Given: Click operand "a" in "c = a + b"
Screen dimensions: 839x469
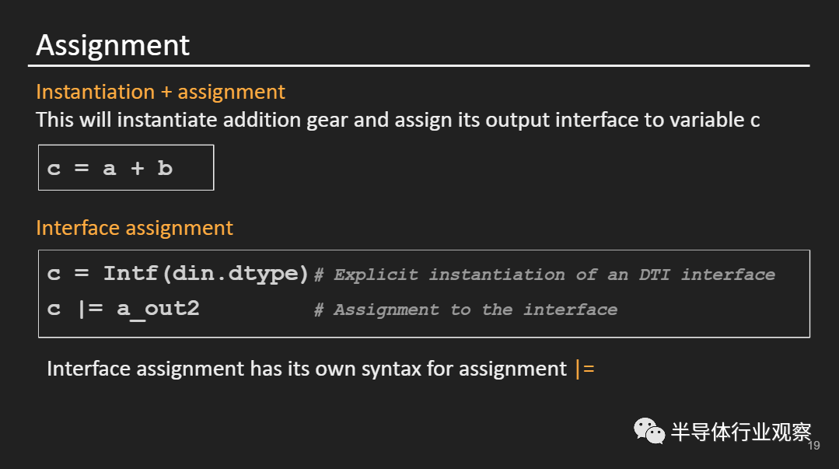Looking at the screenshot, I should 110,168.
